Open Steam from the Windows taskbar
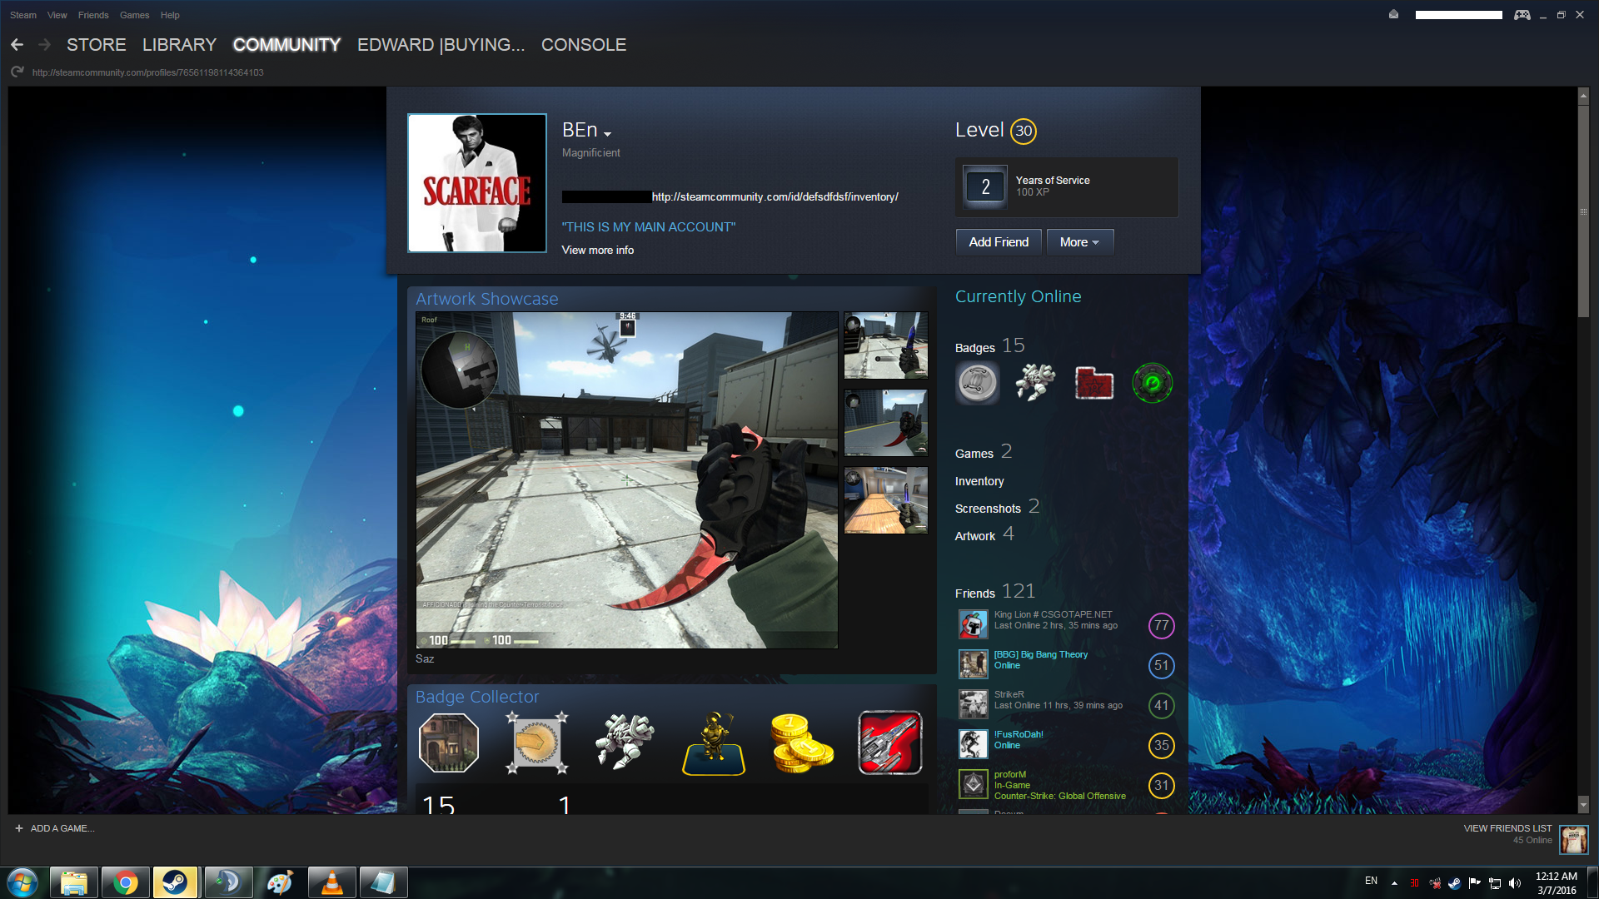The height and width of the screenshot is (899, 1599). 175,882
